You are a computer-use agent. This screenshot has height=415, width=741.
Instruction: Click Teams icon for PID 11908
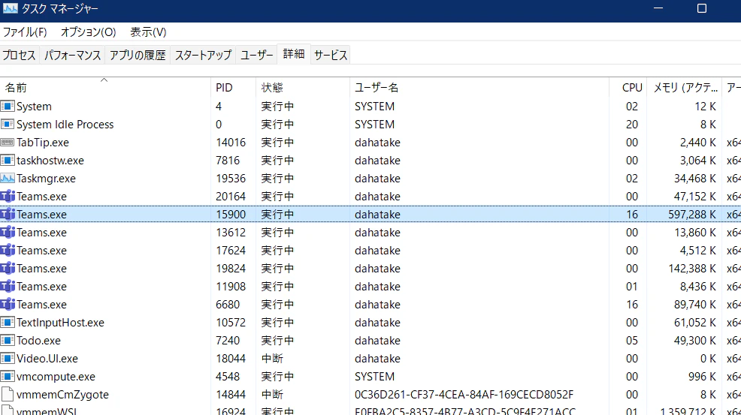pyautogui.click(x=8, y=286)
